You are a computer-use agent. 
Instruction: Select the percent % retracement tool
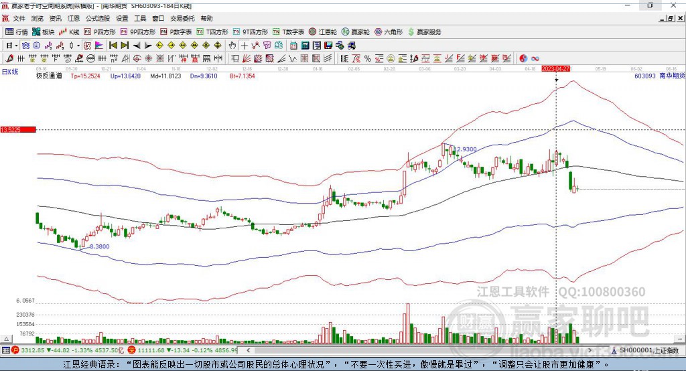coord(368,58)
